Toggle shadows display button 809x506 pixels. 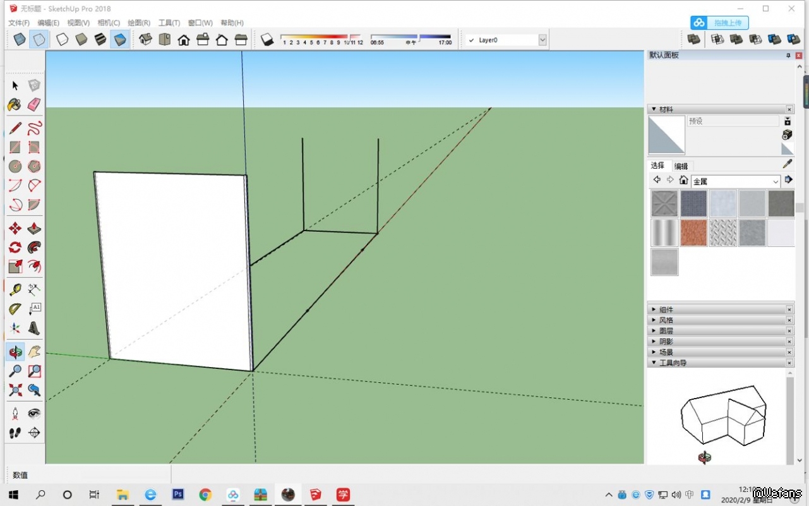[267, 40]
